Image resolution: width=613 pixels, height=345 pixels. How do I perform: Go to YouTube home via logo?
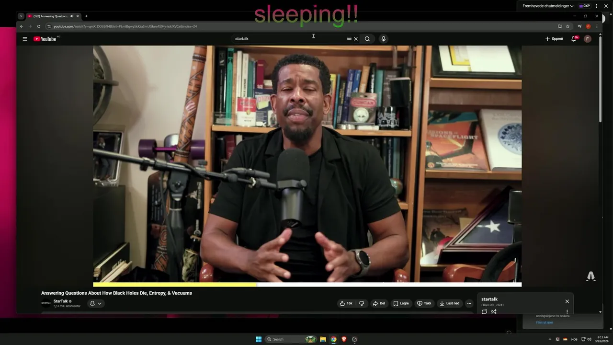point(45,39)
